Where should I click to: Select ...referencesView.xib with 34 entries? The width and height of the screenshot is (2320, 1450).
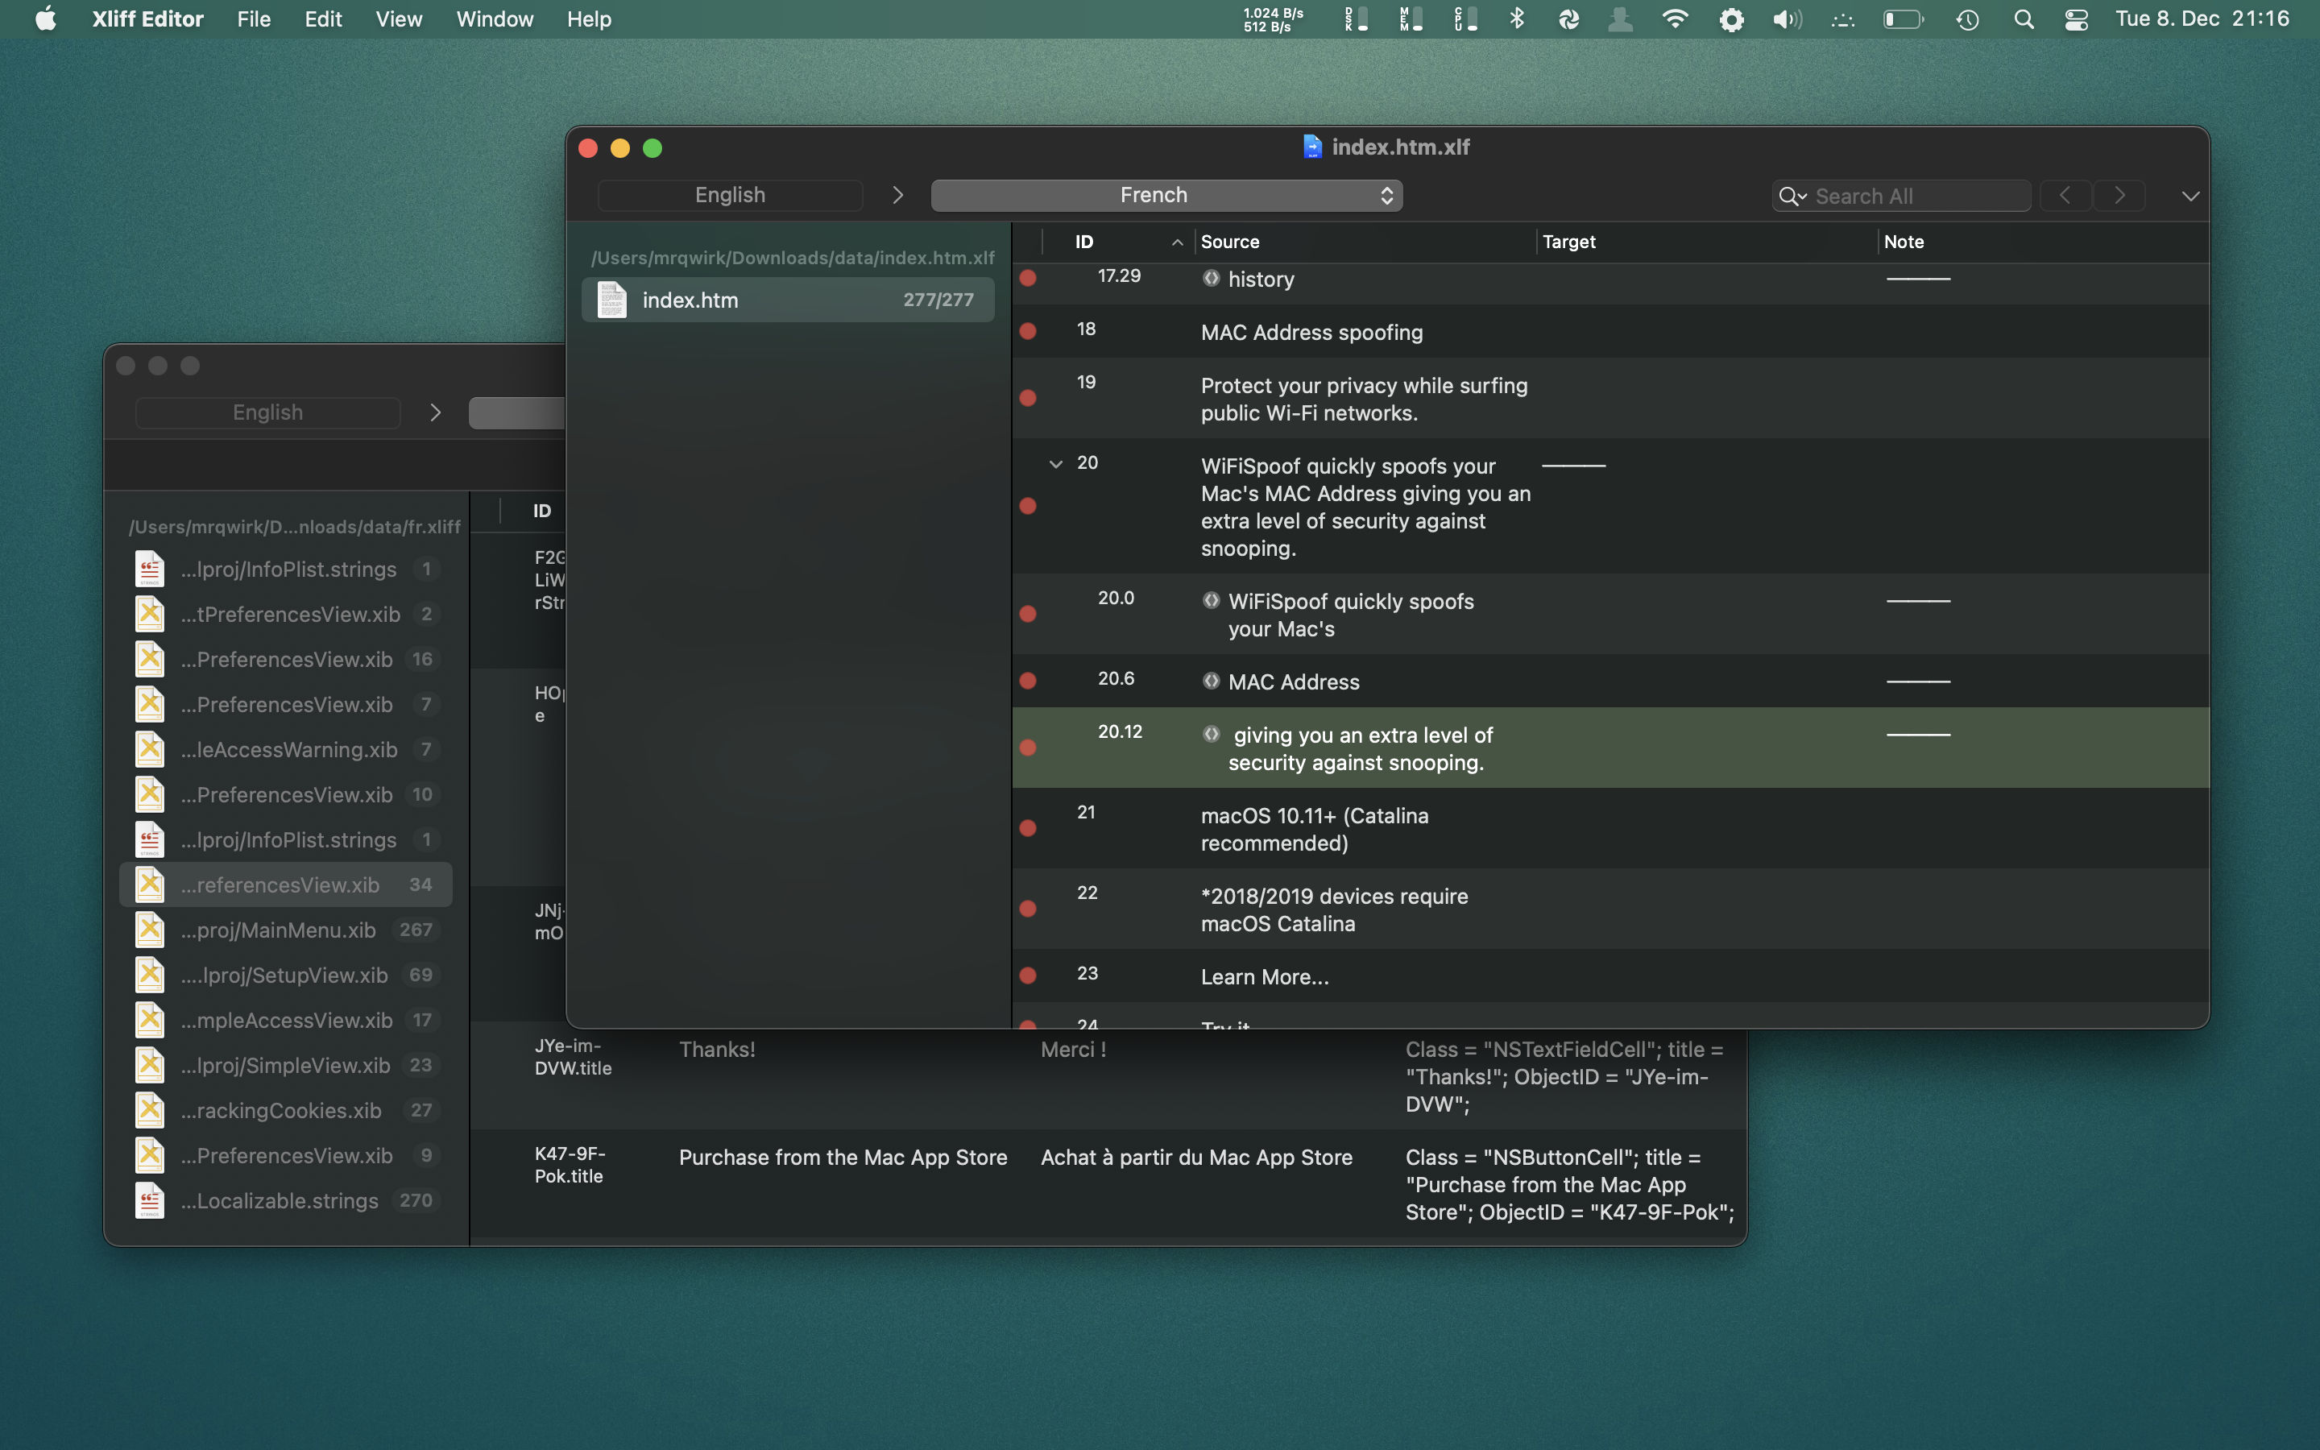click(286, 885)
